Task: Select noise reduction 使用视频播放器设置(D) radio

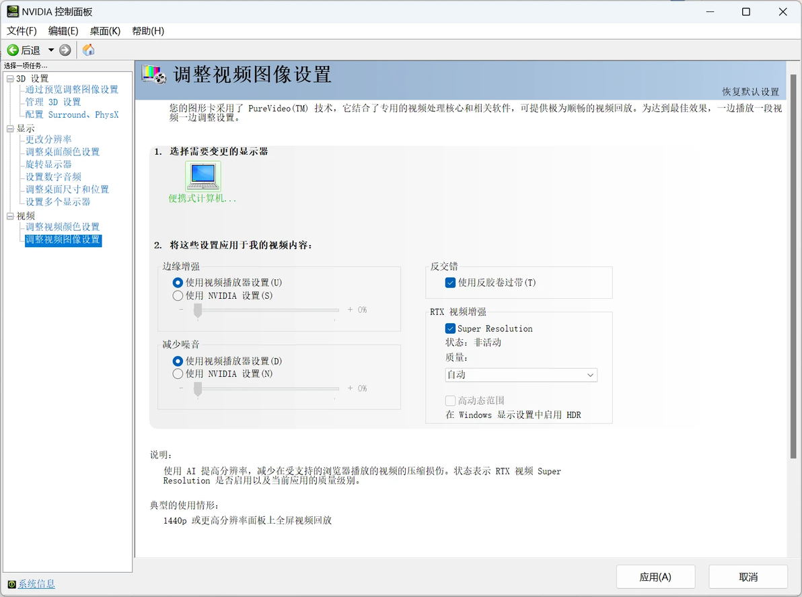Action: [178, 361]
